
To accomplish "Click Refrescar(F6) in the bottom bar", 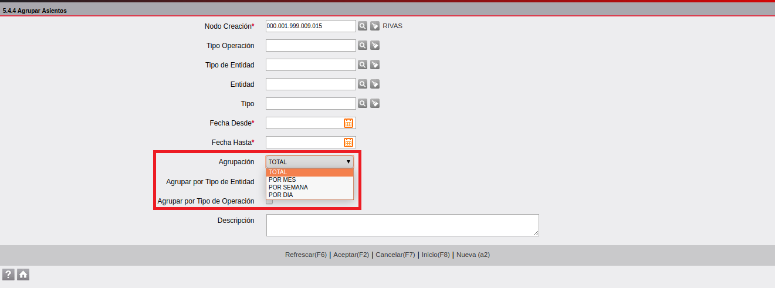I will pyautogui.click(x=306, y=255).
